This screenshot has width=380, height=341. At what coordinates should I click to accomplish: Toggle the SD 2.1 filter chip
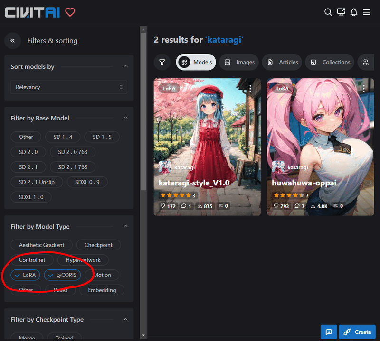28,167
